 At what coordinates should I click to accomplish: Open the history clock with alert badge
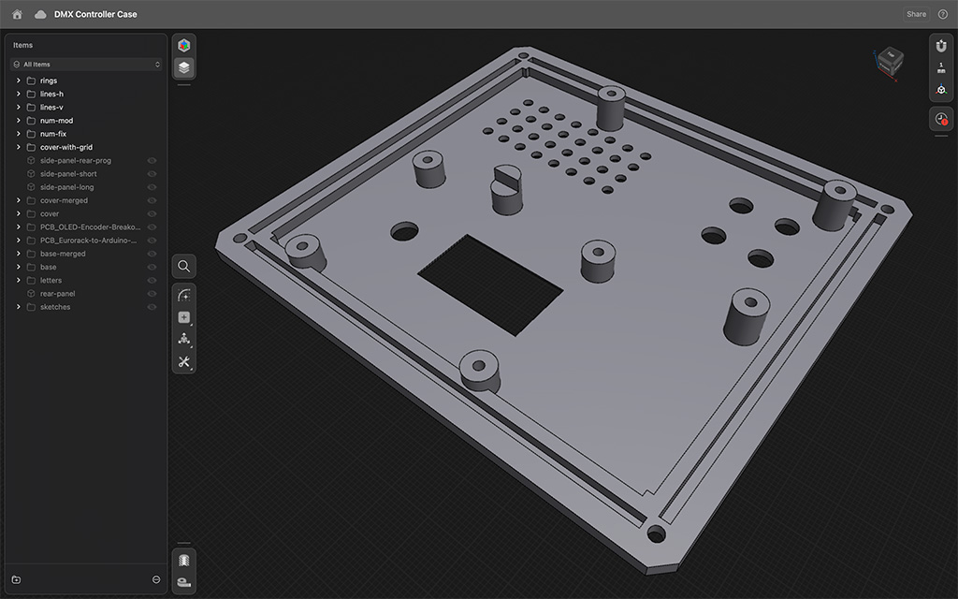[x=941, y=120]
